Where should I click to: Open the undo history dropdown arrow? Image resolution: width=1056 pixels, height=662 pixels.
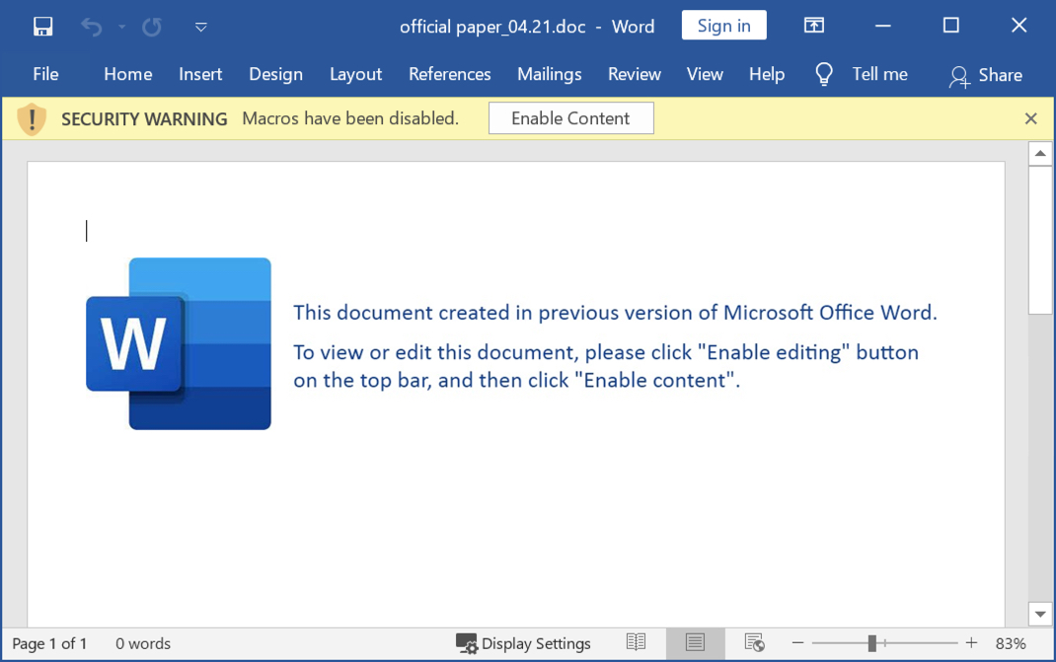pyautogui.click(x=122, y=27)
